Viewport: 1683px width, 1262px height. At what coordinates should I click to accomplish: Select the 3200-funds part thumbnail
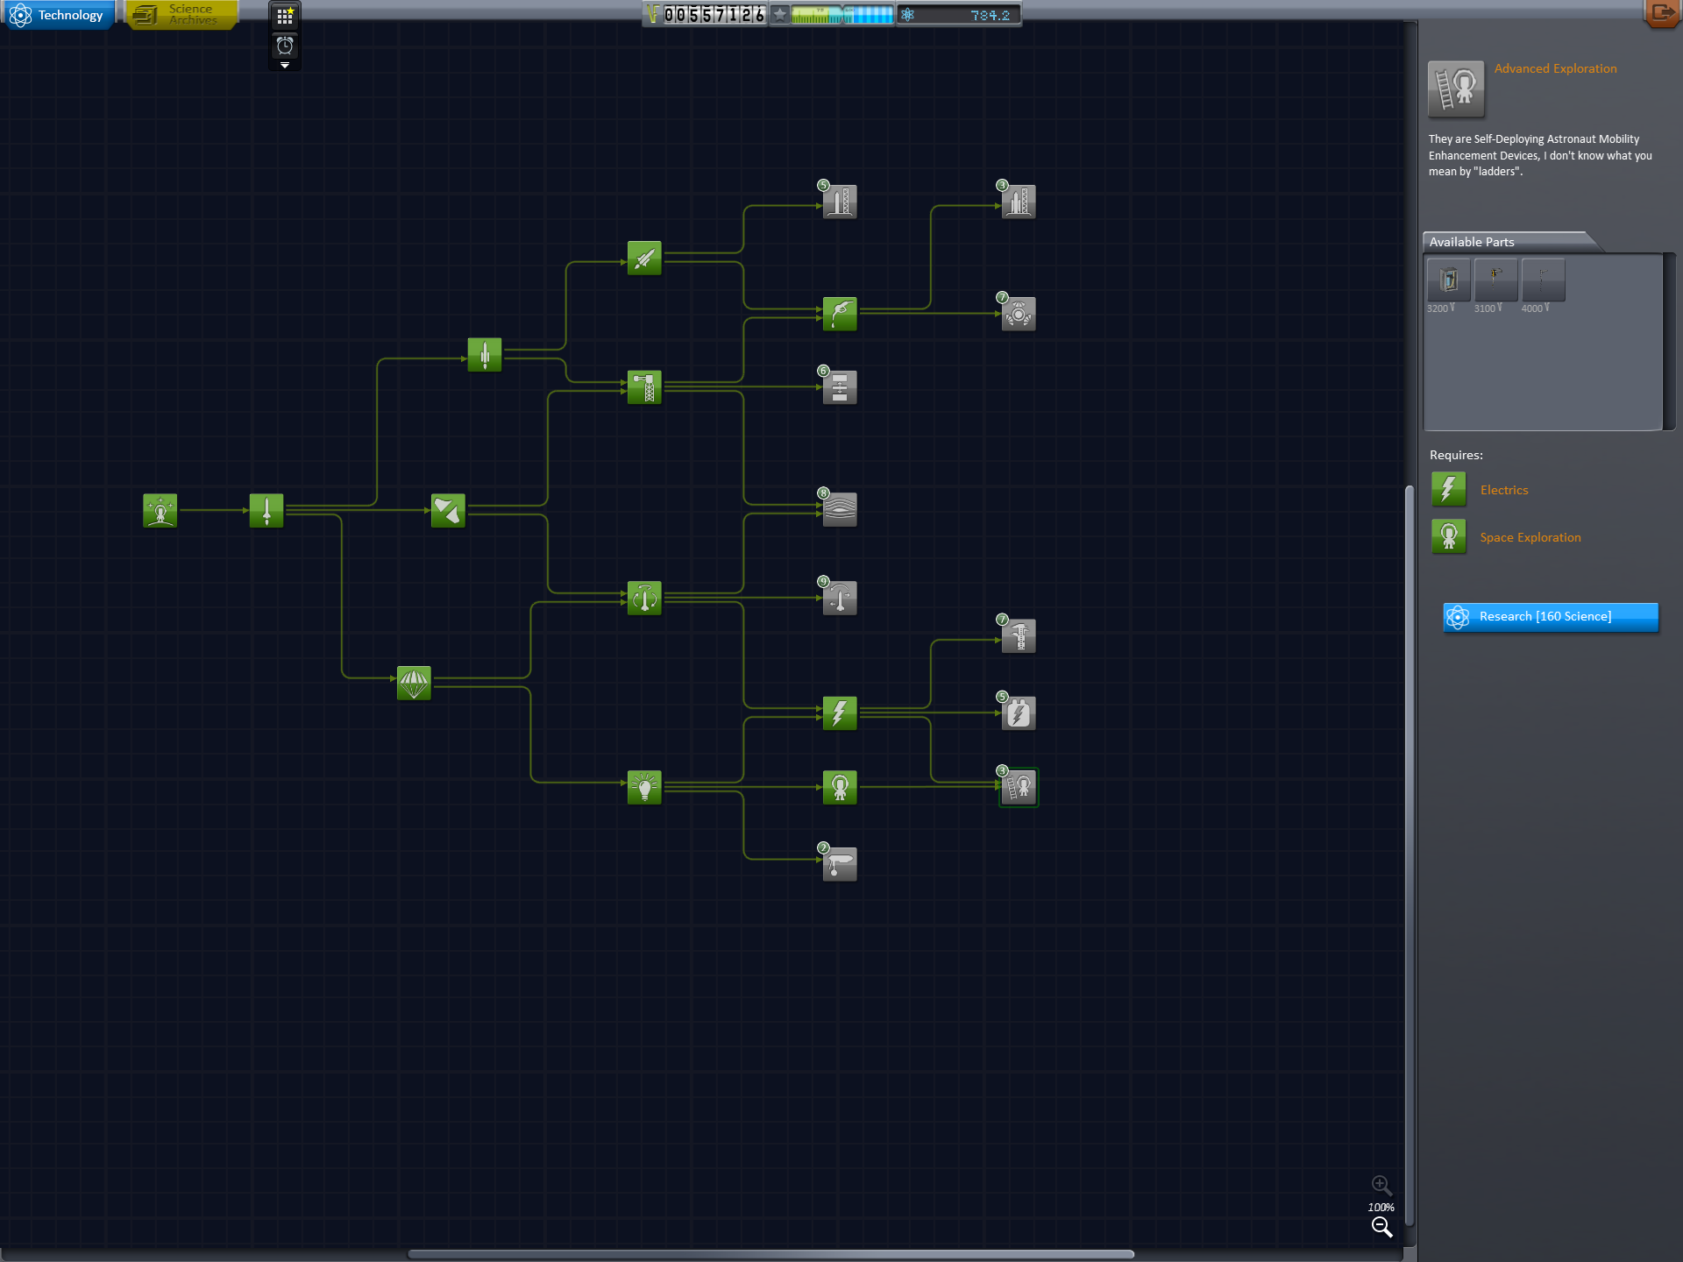point(1448,280)
